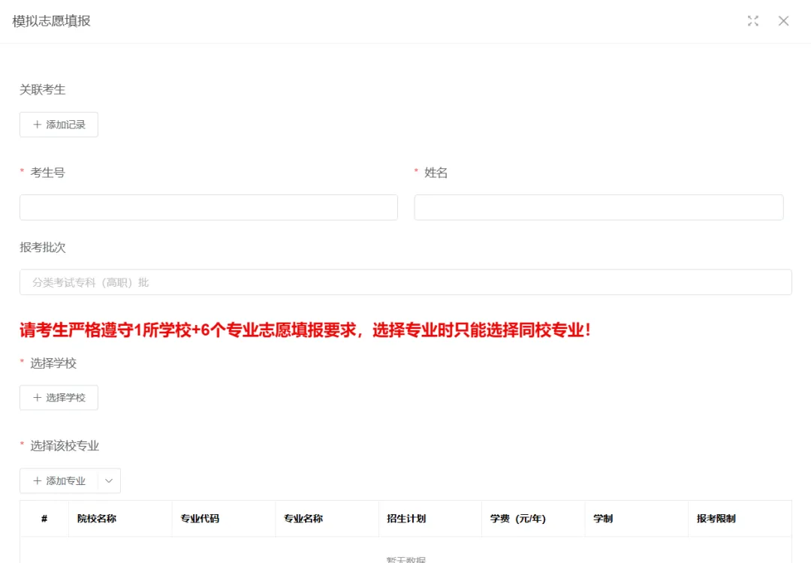Click the 添加记录 button
The image size is (811, 563).
point(59,125)
